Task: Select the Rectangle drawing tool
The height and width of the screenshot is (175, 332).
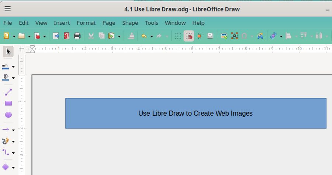Action: (x=8, y=104)
